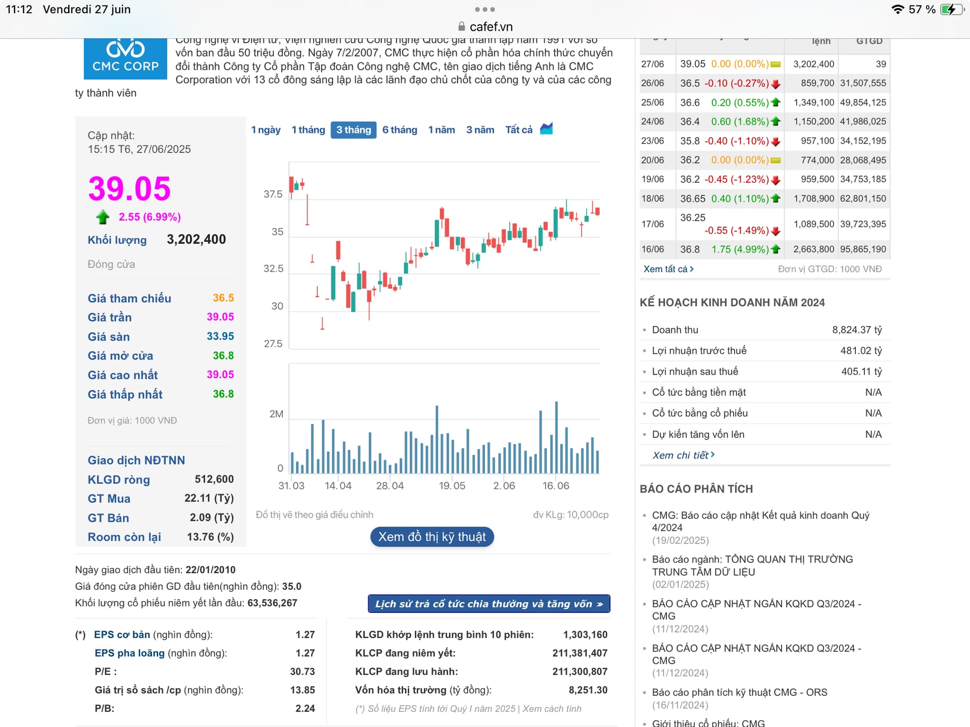Click the area chart icon beside Tất cả
Image resolution: width=970 pixels, height=727 pixels.
click(546, 129)
